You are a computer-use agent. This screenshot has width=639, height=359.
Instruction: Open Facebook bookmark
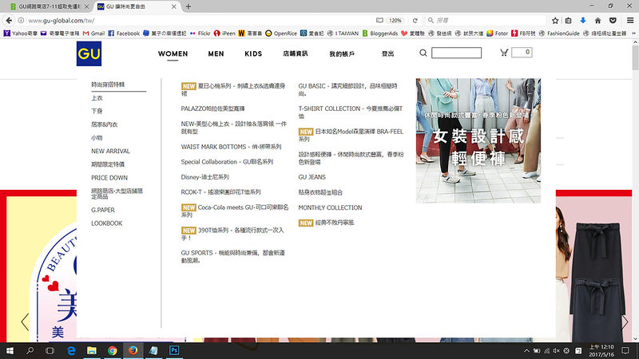pos(124,34)
